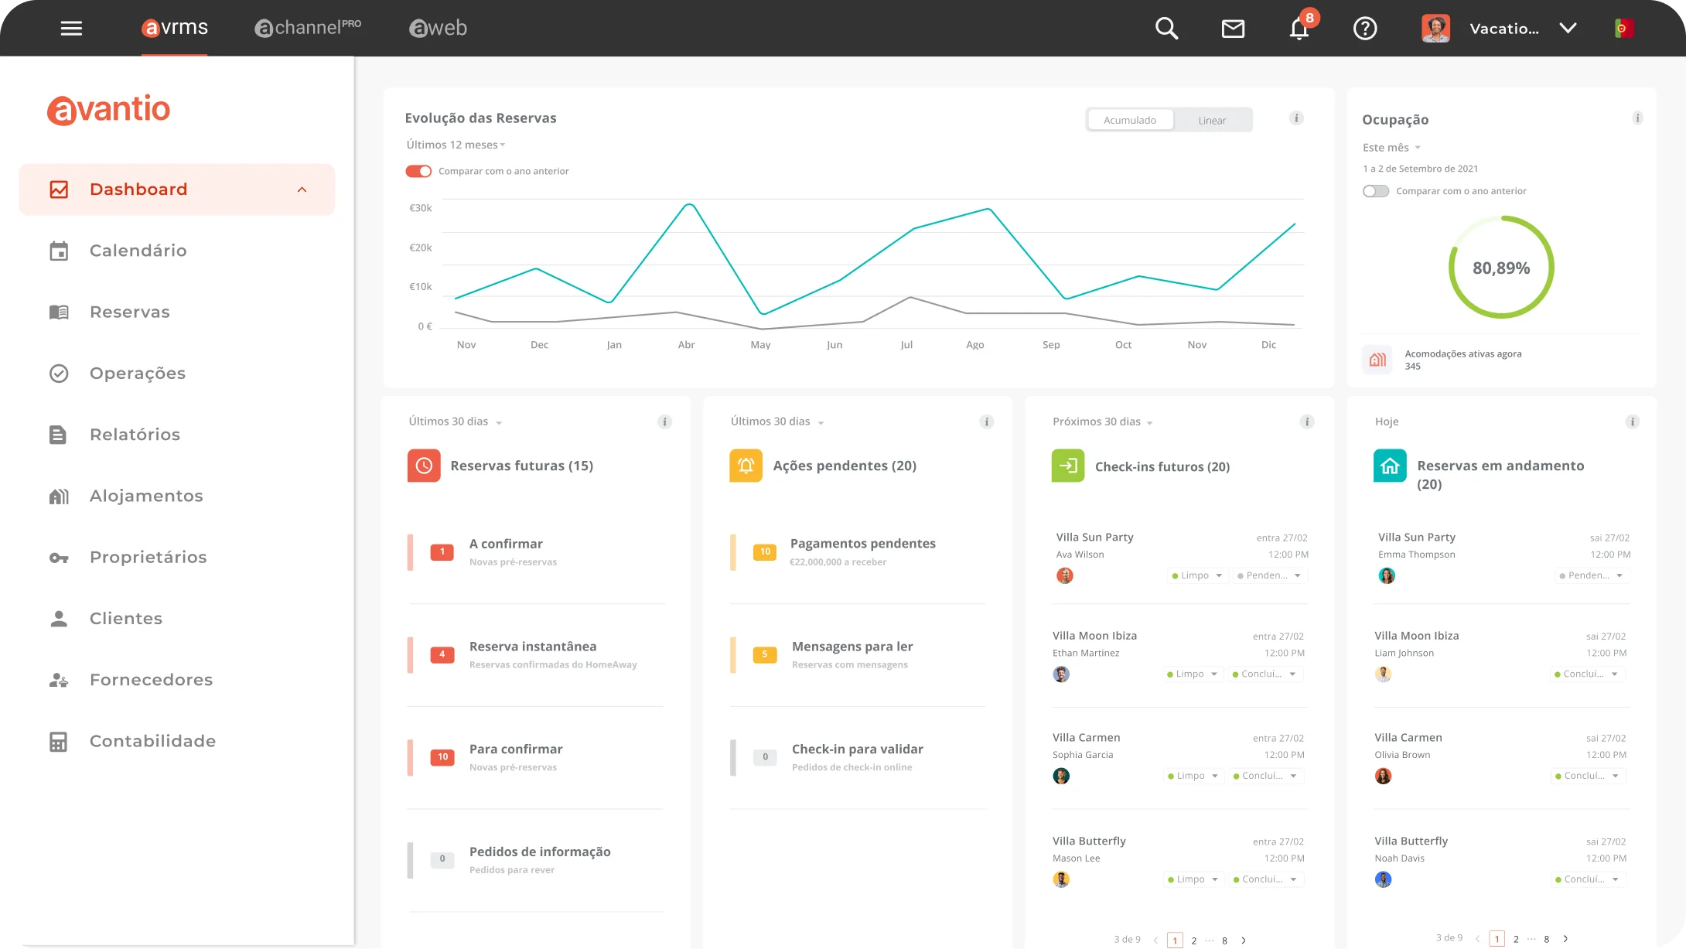
Task: Open the notifications bell with badge 8
Action: 1300,27
